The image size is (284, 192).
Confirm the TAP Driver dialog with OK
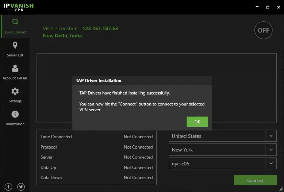click(197, 122)
